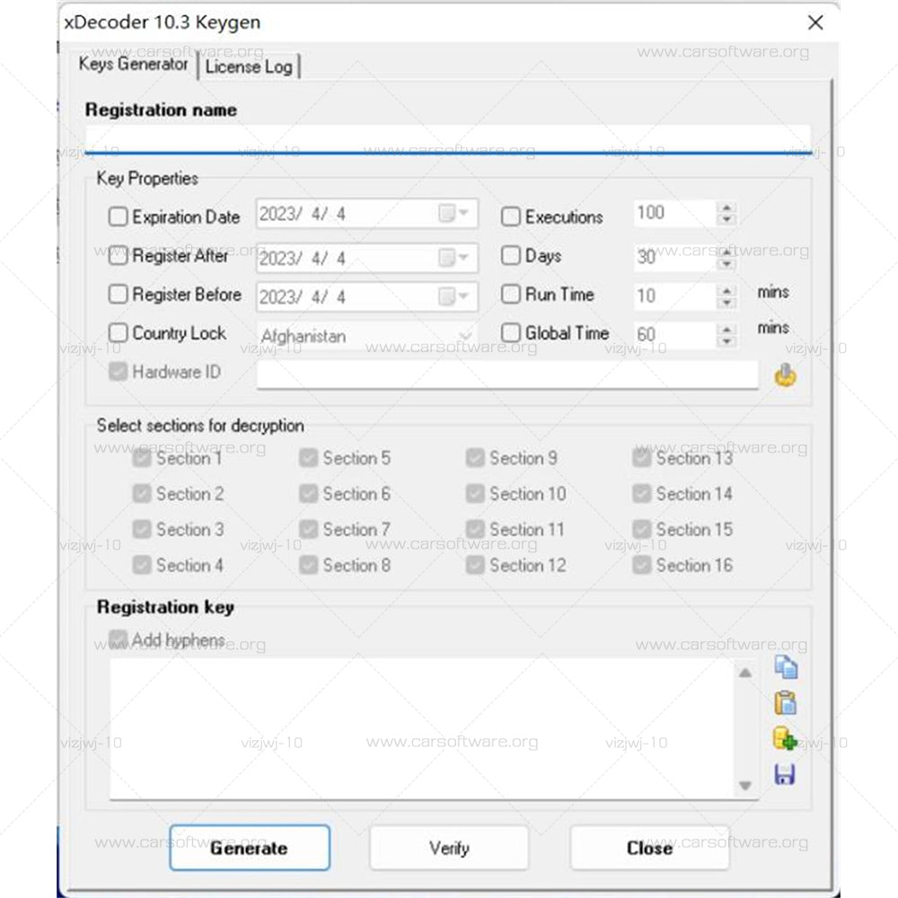Click the Global Time field showing 60
This screenshot has height=898, width=898.
click(x=674, y=334)
